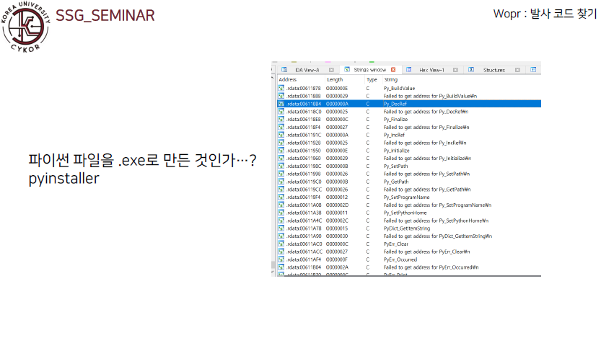Sort by the Address column header
The image size is (601, 338).
click(x=288, y=79)
